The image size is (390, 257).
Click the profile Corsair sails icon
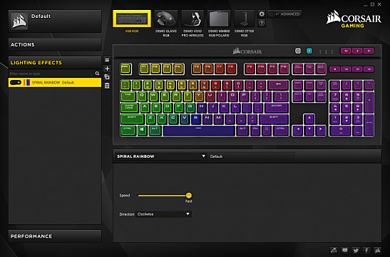coord(19,21)
